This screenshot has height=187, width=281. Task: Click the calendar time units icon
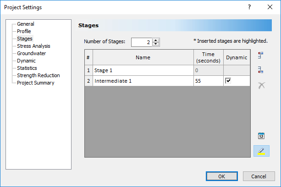tap(261, 136)
